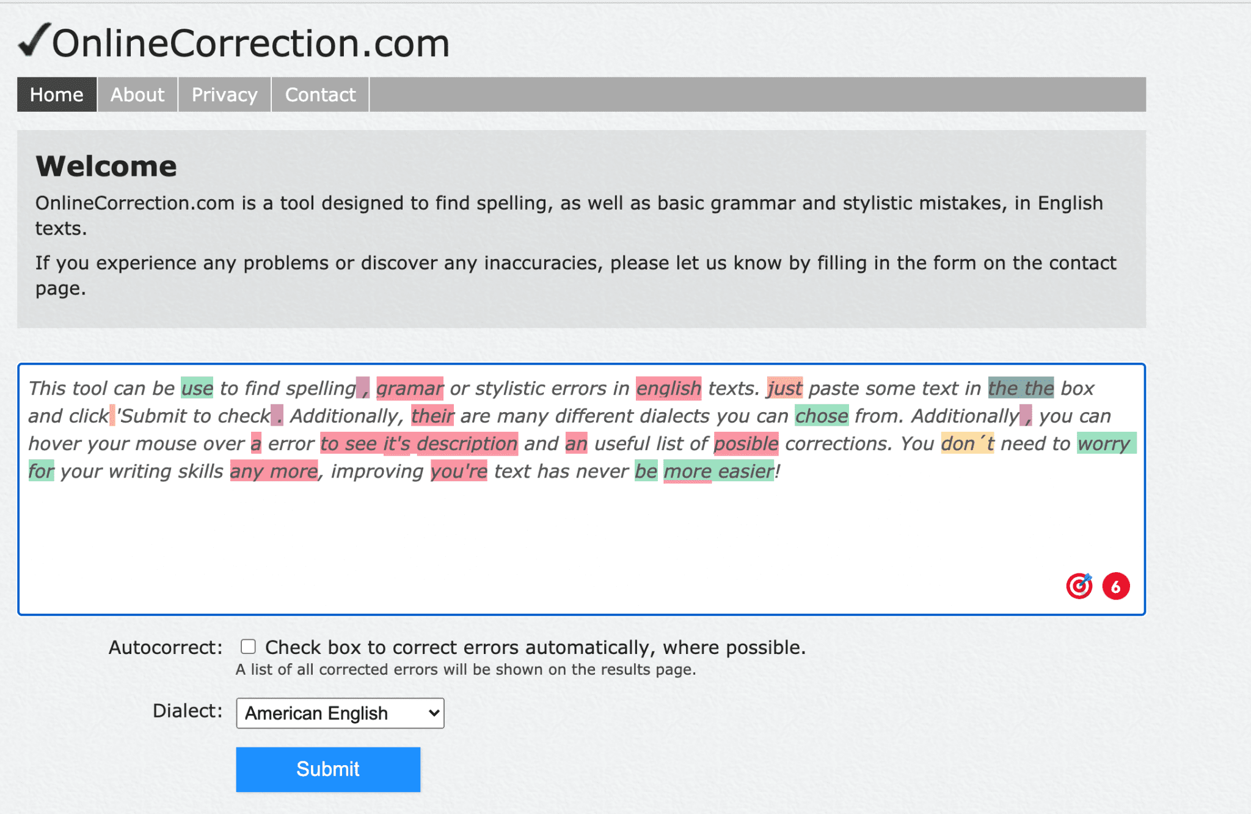Open the Privacy page

click(224, 95)
